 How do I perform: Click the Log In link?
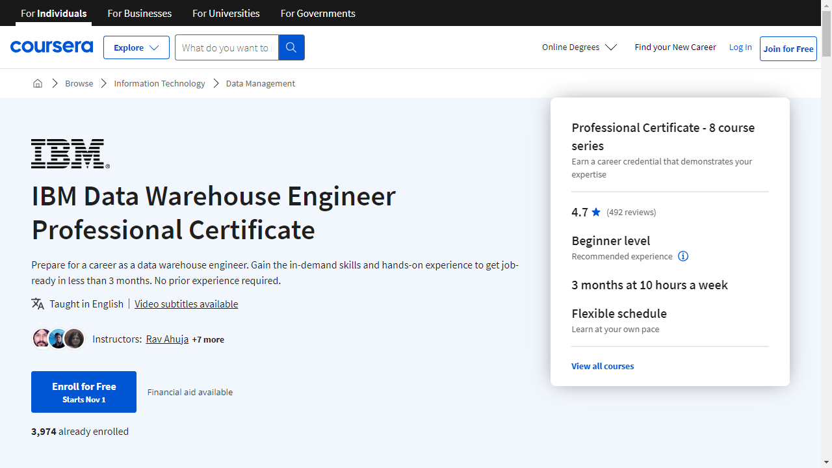pos(740,47)
